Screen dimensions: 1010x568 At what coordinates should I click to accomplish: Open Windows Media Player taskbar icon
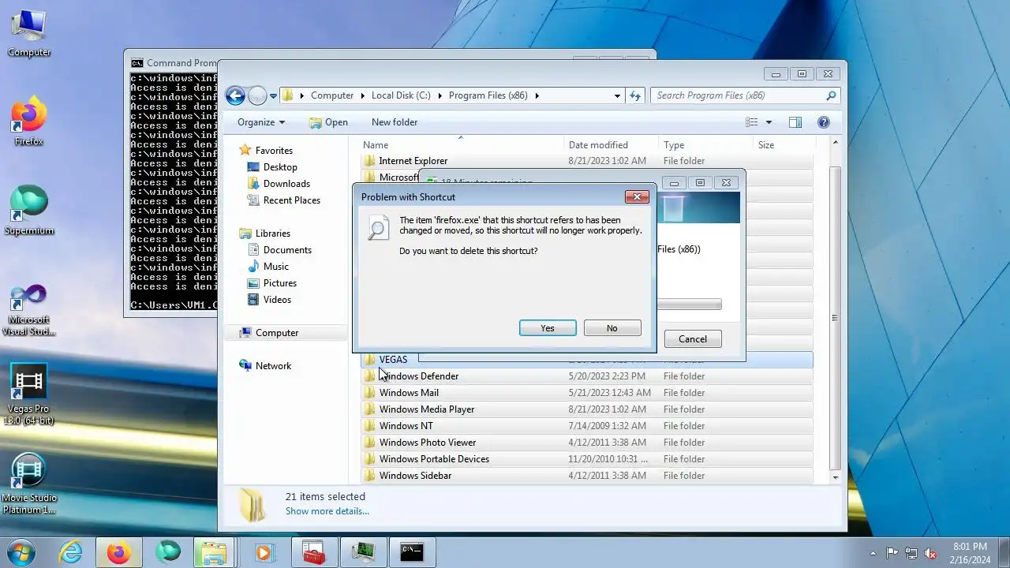tap(265, 552)
